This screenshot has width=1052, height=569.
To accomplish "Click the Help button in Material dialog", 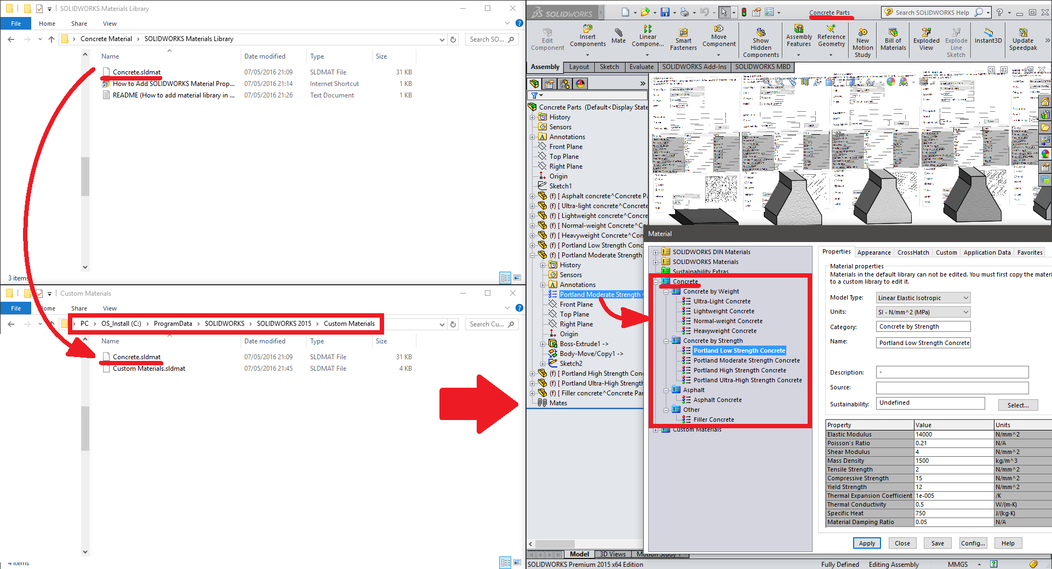I will (x=1008, y=543).
